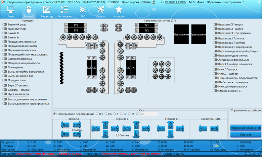Jog the X- axis arrow

(65, 125)
